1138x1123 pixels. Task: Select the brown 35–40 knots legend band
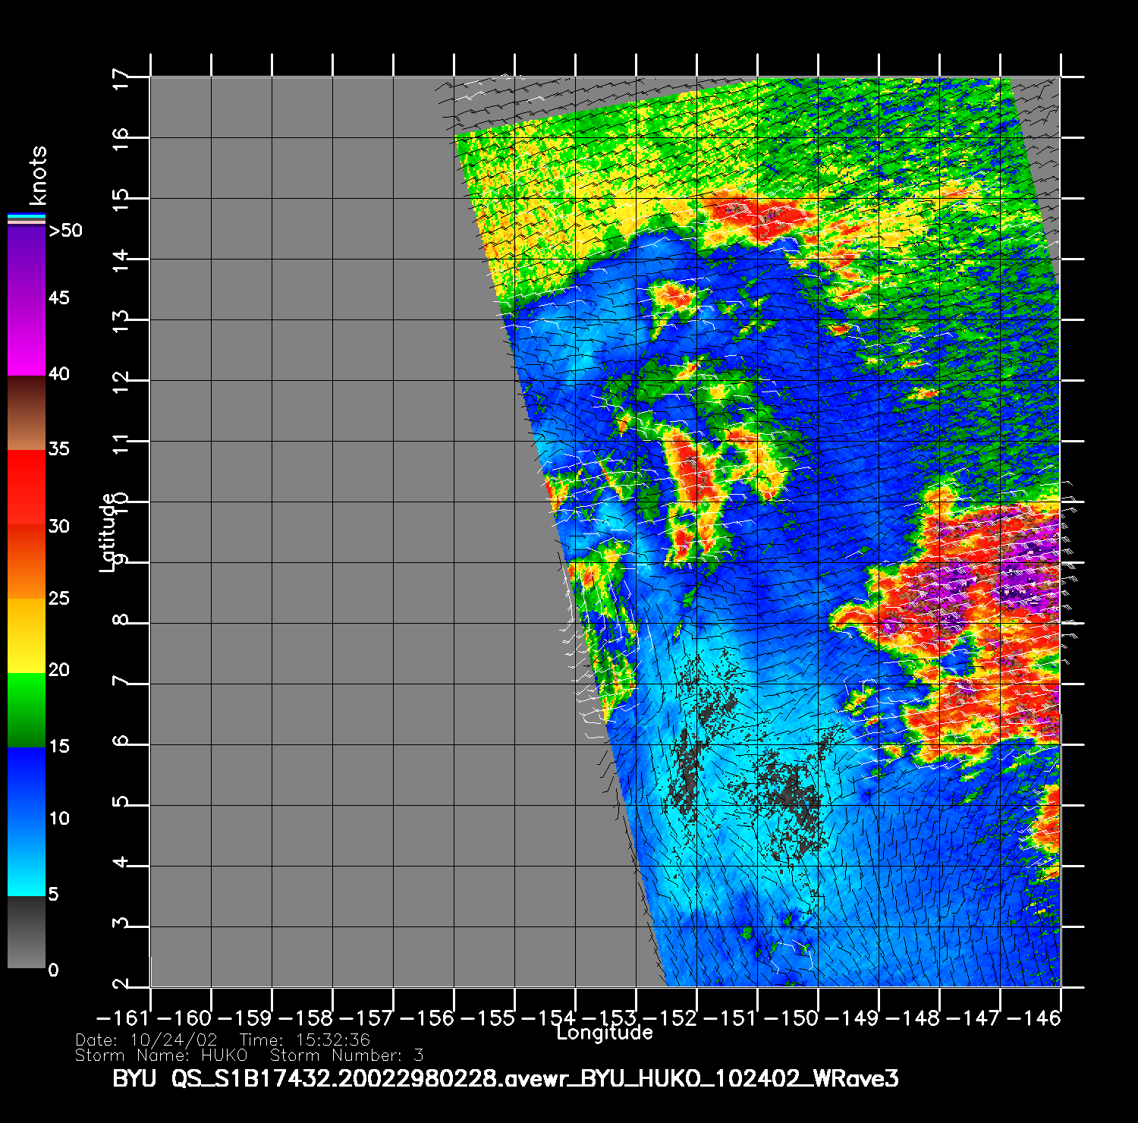click(27, 413)
